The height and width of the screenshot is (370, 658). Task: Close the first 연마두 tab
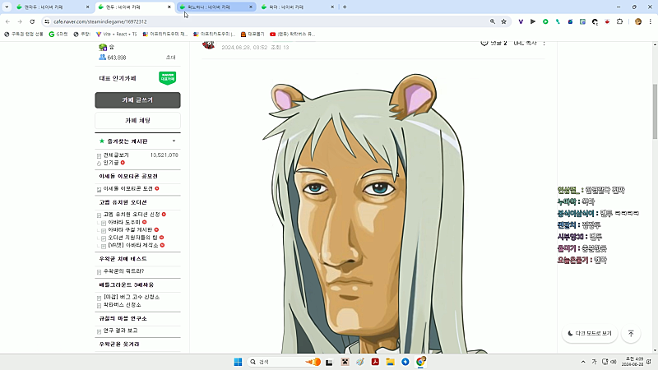(87, 7)
